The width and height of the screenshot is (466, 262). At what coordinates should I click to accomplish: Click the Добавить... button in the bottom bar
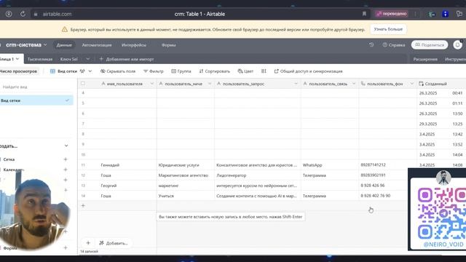(x=114, y=243)
